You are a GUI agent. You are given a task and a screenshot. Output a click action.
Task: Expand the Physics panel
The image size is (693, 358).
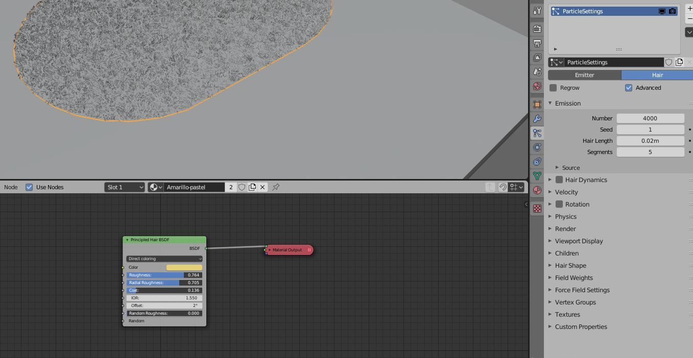565,216
